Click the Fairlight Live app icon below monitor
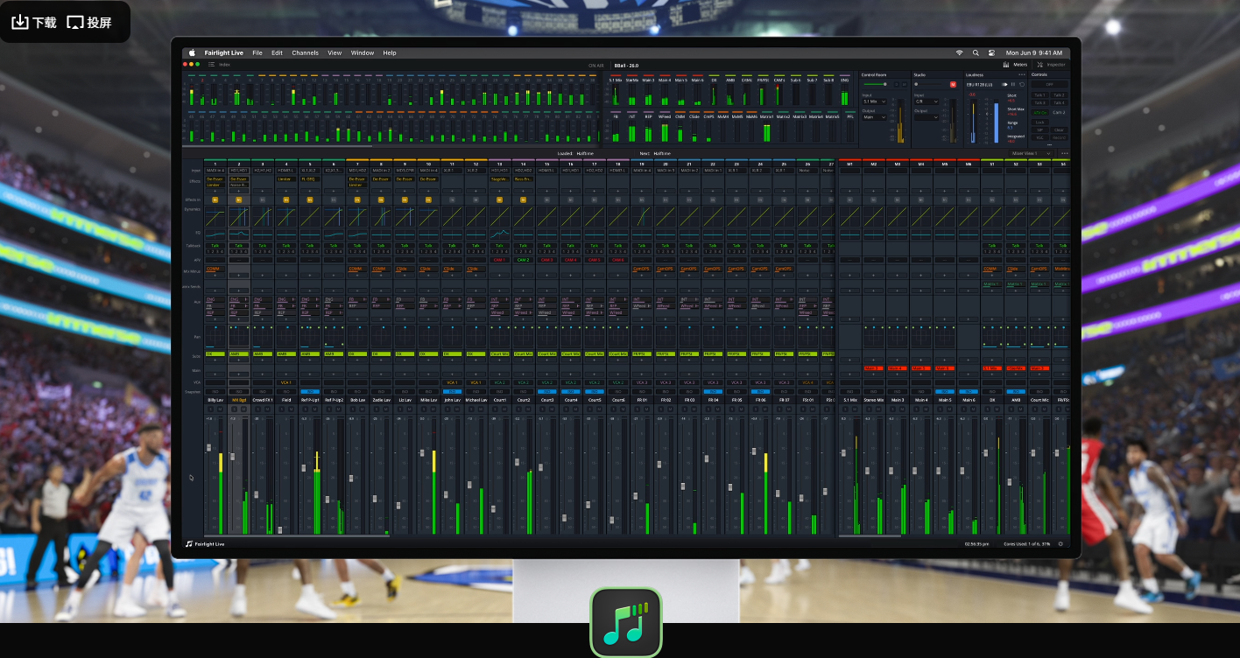Image resolution: width=1240 pixels, height=658 pixels. (625, 622)
